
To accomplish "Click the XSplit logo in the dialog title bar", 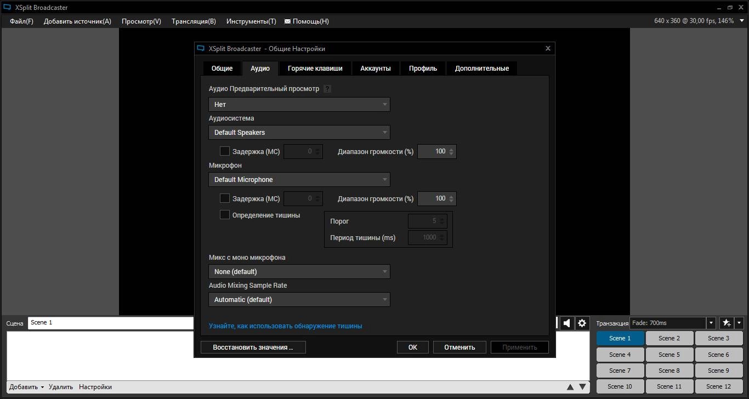I will [200, 48].
